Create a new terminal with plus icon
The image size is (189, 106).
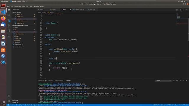[x=174, y=80]
